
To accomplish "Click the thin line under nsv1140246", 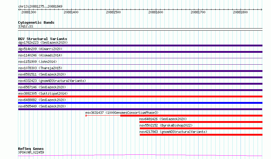I will tap(140, 58).
